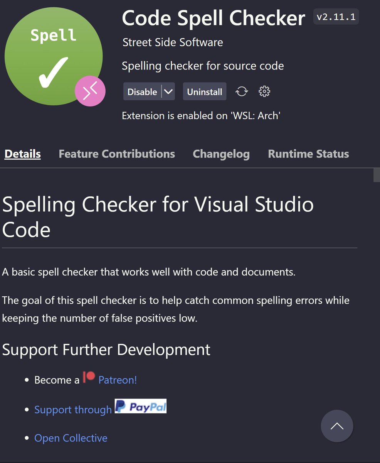
Task: Click the Uninstall button
Action: [x=205, y=91]
